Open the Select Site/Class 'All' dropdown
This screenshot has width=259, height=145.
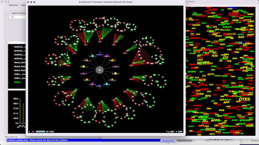coord(18,17)
